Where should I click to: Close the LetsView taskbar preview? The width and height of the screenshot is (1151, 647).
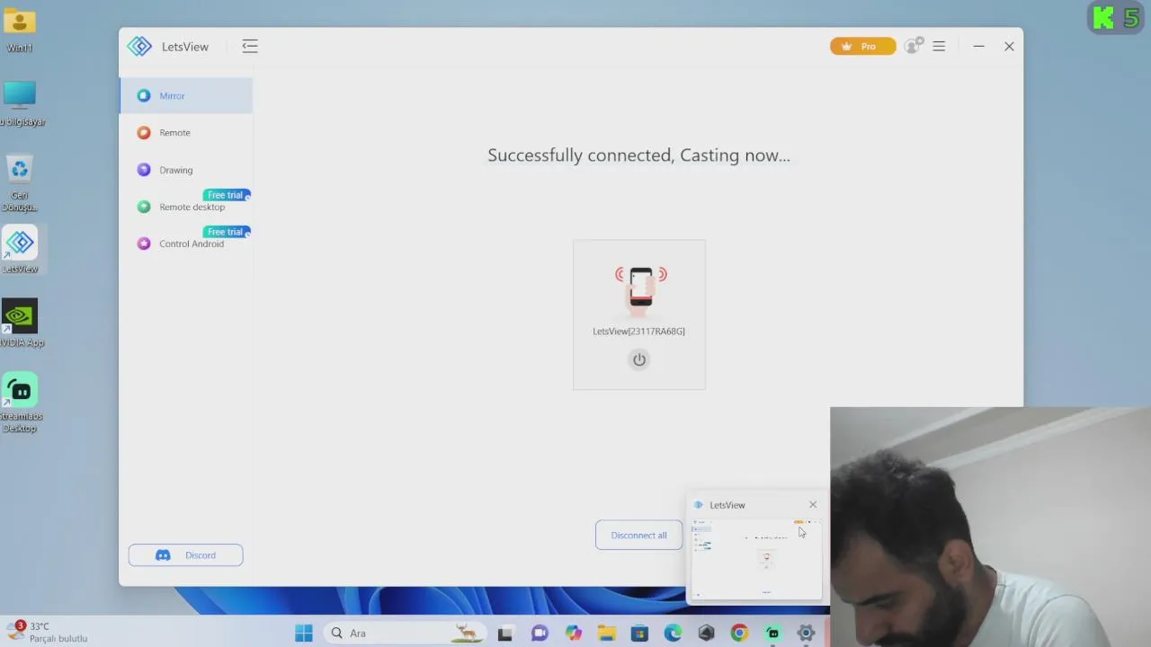813,505
